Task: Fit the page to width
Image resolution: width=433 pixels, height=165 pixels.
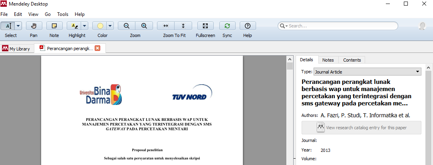Action: point(166,26)
